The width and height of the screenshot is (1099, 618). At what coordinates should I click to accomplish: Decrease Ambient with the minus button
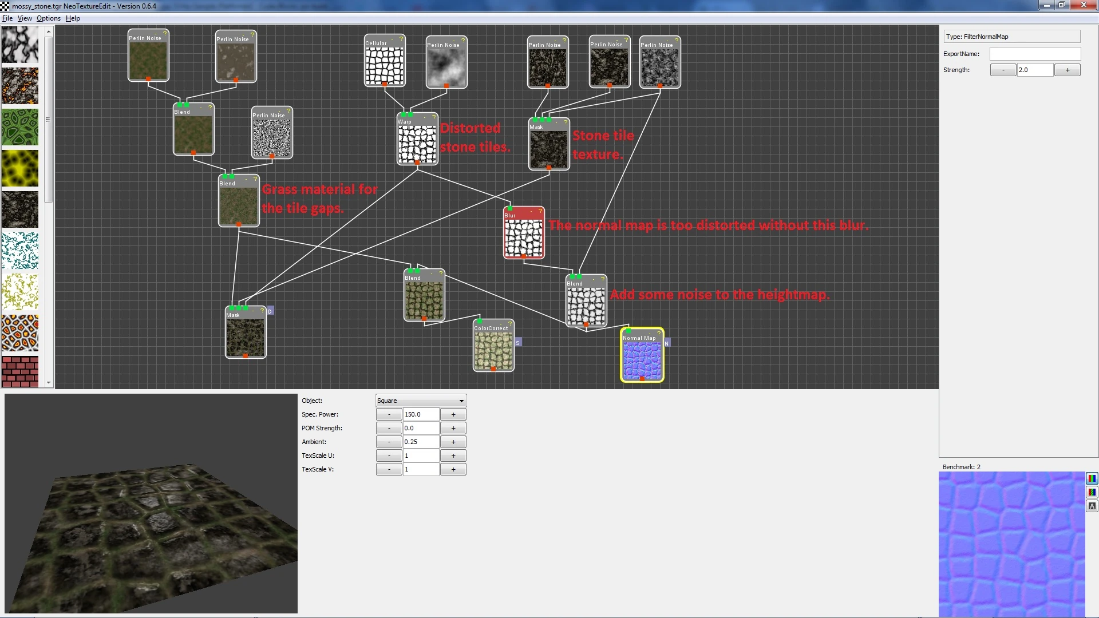tap(389, 442)
